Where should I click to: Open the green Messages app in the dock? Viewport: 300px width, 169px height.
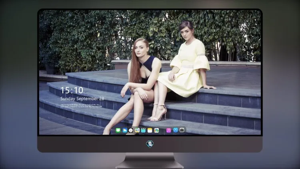point(118,131)
